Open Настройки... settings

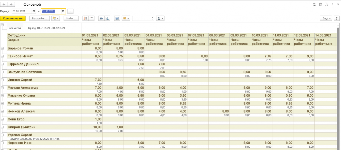click(39, 19)
